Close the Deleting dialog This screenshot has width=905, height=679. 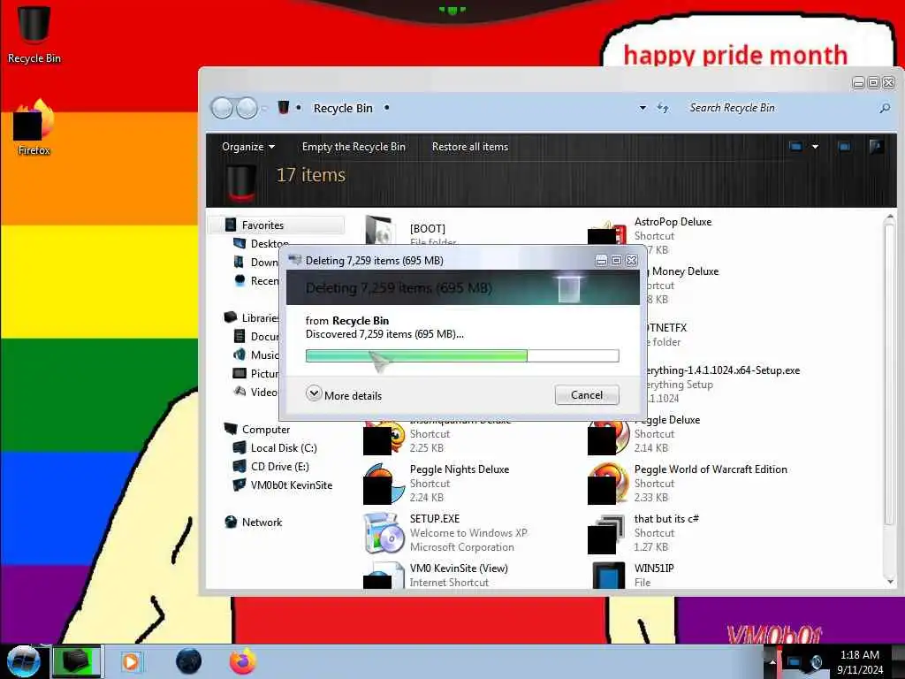point(631,261)
